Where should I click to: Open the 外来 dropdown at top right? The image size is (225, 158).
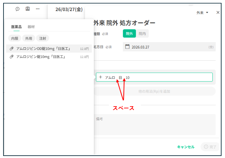(202, 13)
